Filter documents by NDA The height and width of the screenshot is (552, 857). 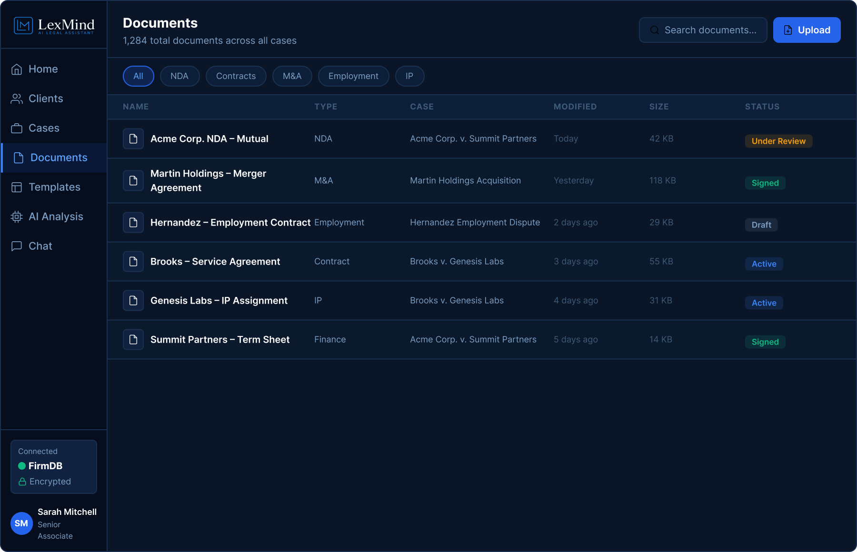point(179,76)
